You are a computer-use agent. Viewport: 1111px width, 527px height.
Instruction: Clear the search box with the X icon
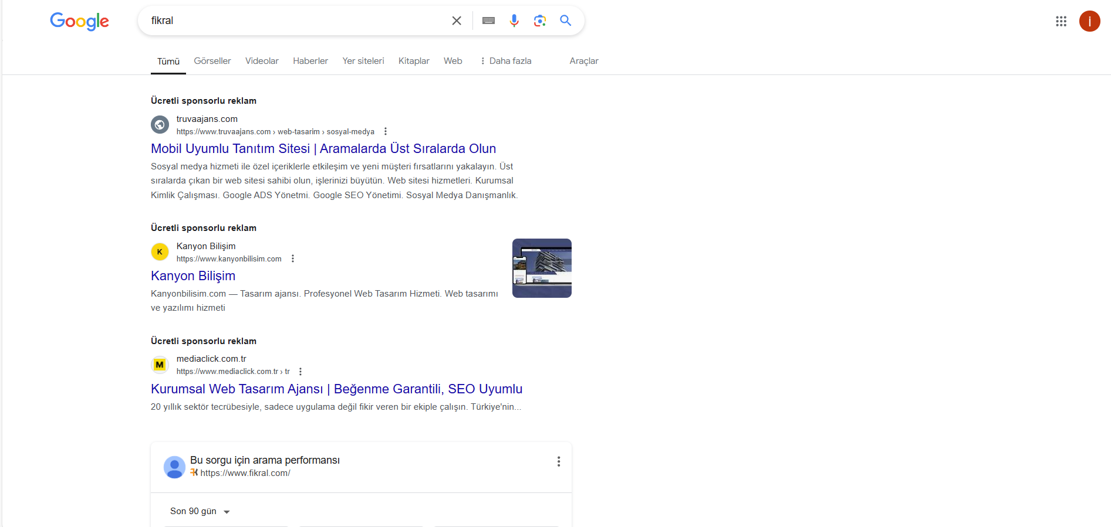[x=457, y=21]
